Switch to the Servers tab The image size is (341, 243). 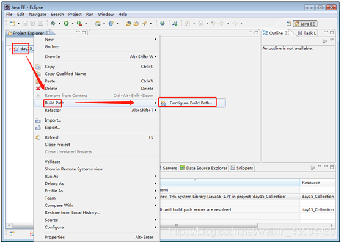(169, 168)
